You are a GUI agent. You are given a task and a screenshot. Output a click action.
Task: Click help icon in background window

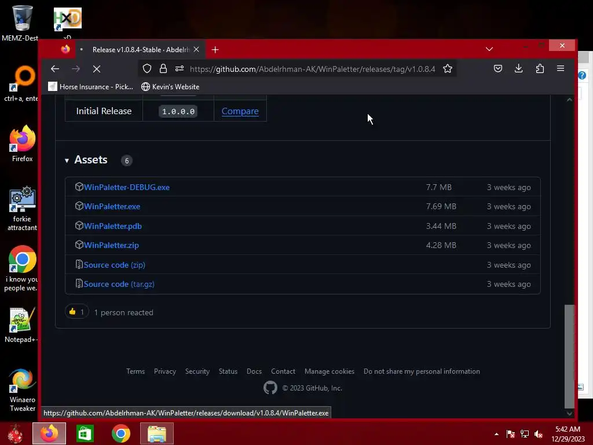tap(582, 75)
